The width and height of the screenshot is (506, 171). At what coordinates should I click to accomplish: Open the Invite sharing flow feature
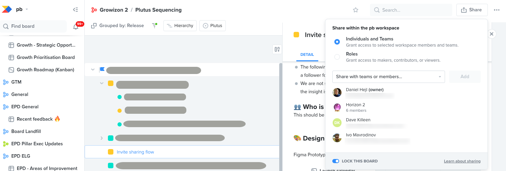(135, 152)
